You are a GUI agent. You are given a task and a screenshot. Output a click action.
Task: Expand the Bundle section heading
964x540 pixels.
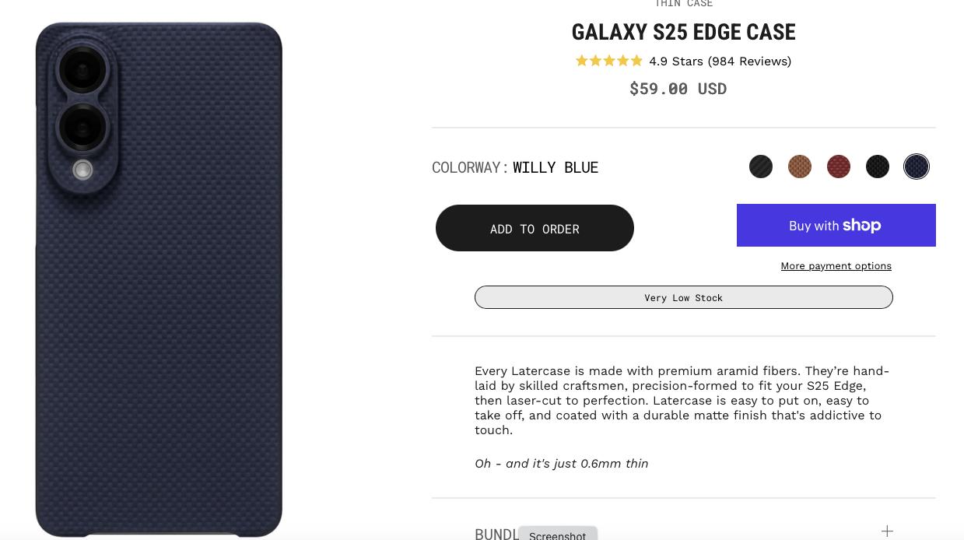(496, 533)
